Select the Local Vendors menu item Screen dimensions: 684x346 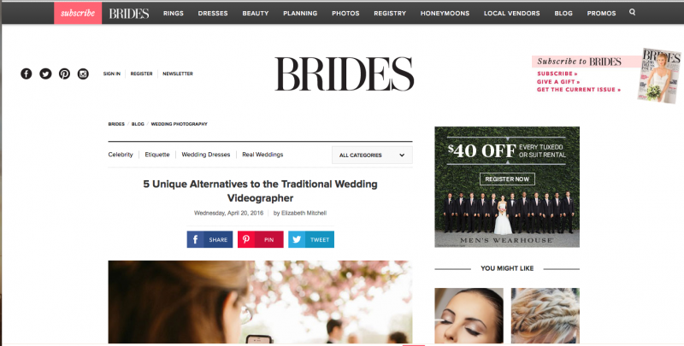(511, 13)
